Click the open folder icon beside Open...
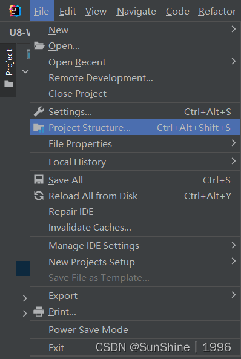The width and height of the screenshot is (241, 359). pyautogui.click(x=39, y=46)
